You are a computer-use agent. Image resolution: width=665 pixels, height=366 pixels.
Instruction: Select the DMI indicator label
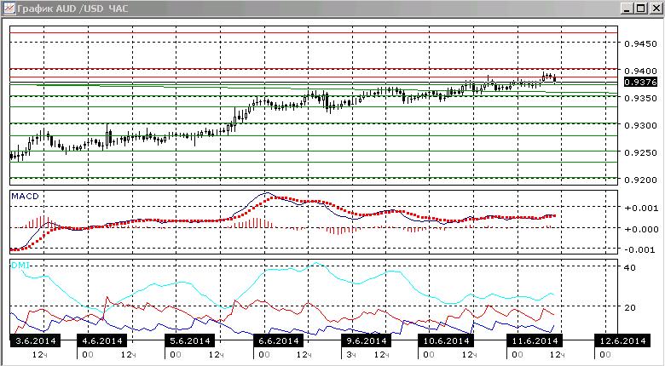coord(20,266)
